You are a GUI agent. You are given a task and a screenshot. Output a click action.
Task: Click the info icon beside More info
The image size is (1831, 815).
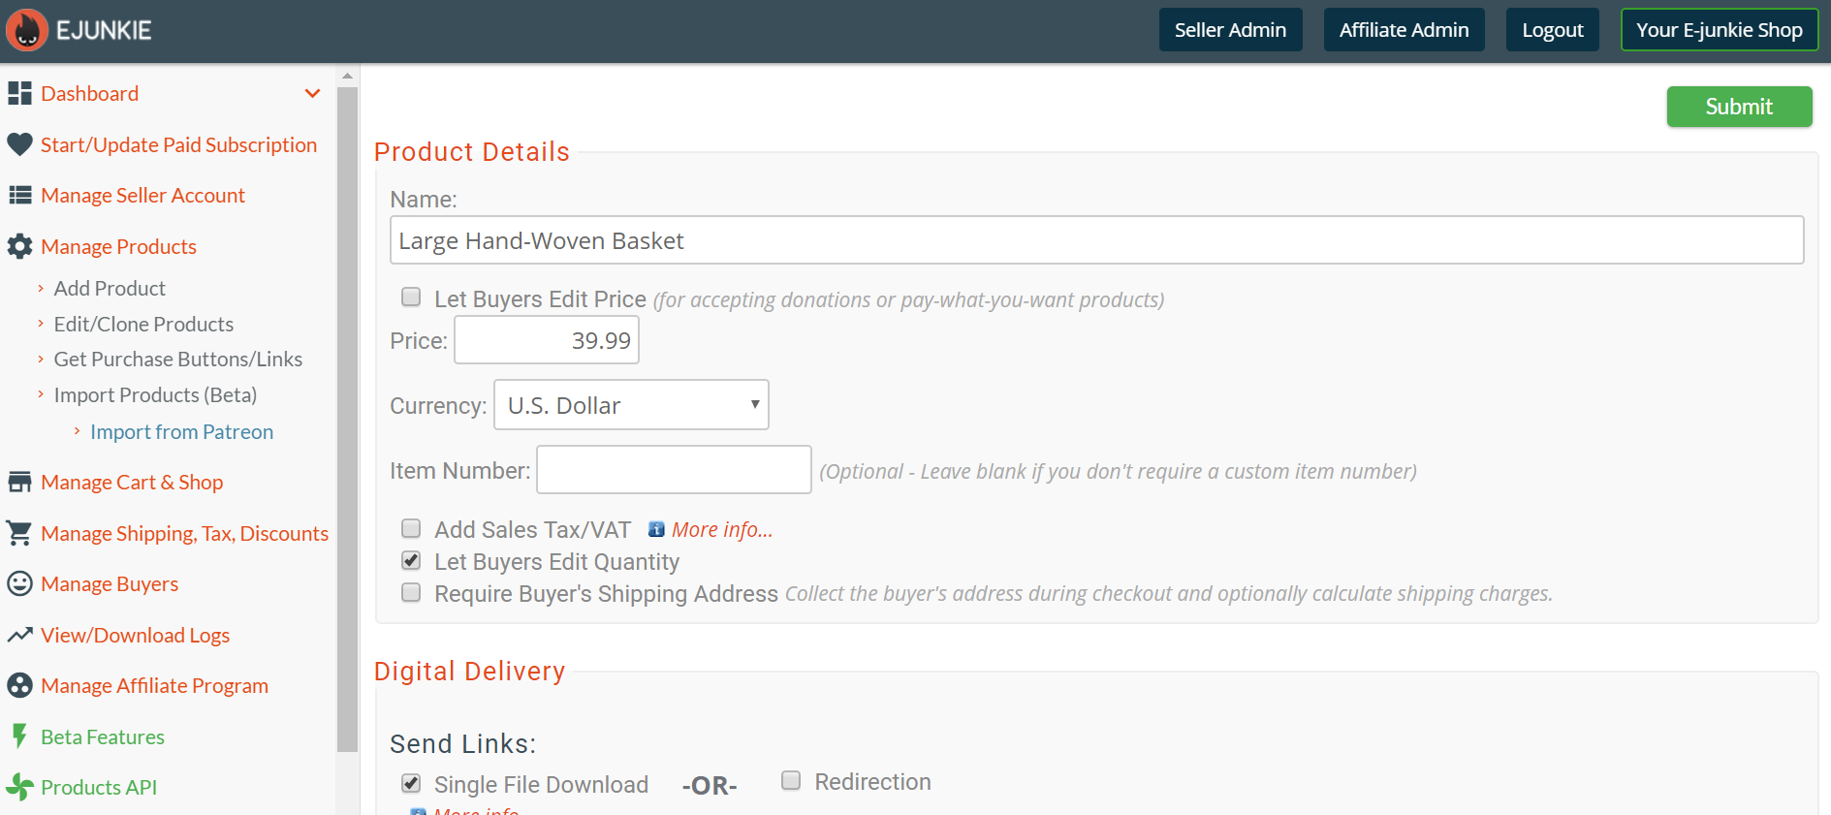656,529
